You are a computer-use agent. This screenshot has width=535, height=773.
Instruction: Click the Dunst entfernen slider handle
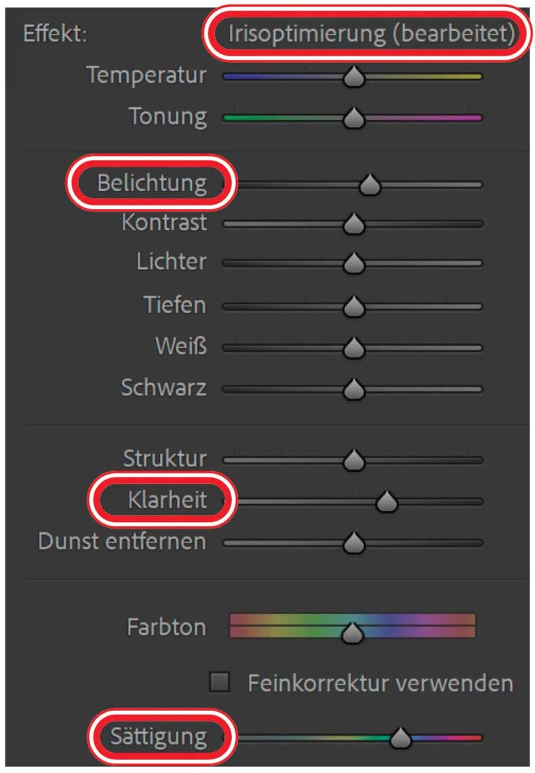(x=353, y=543)
